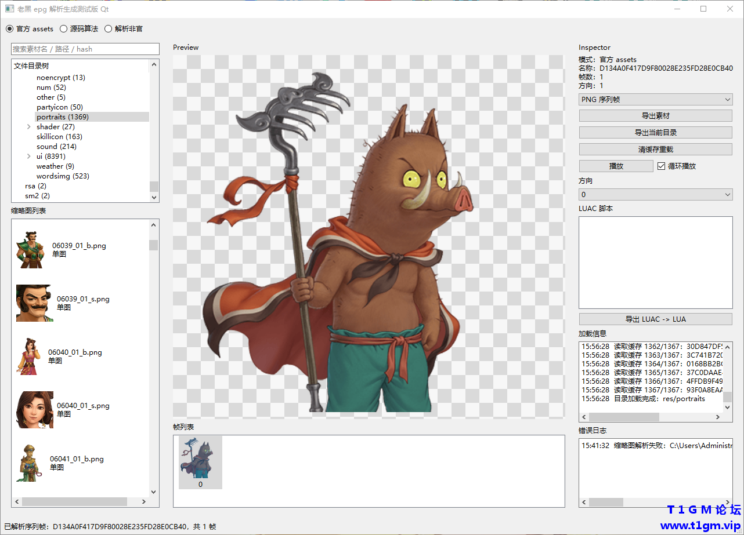The height and width of the screenshot is (535, 744).
Task: Click the 导出 LUAC -> LUA button
Action: (656, 319)
